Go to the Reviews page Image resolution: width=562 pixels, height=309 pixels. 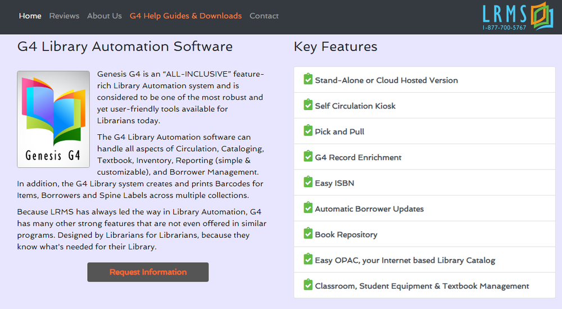pos(64,16)
